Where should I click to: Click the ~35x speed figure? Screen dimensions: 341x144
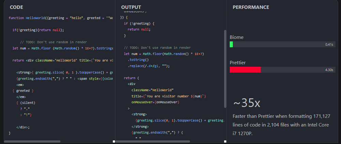pyautogui.click(x=247, y=103)
